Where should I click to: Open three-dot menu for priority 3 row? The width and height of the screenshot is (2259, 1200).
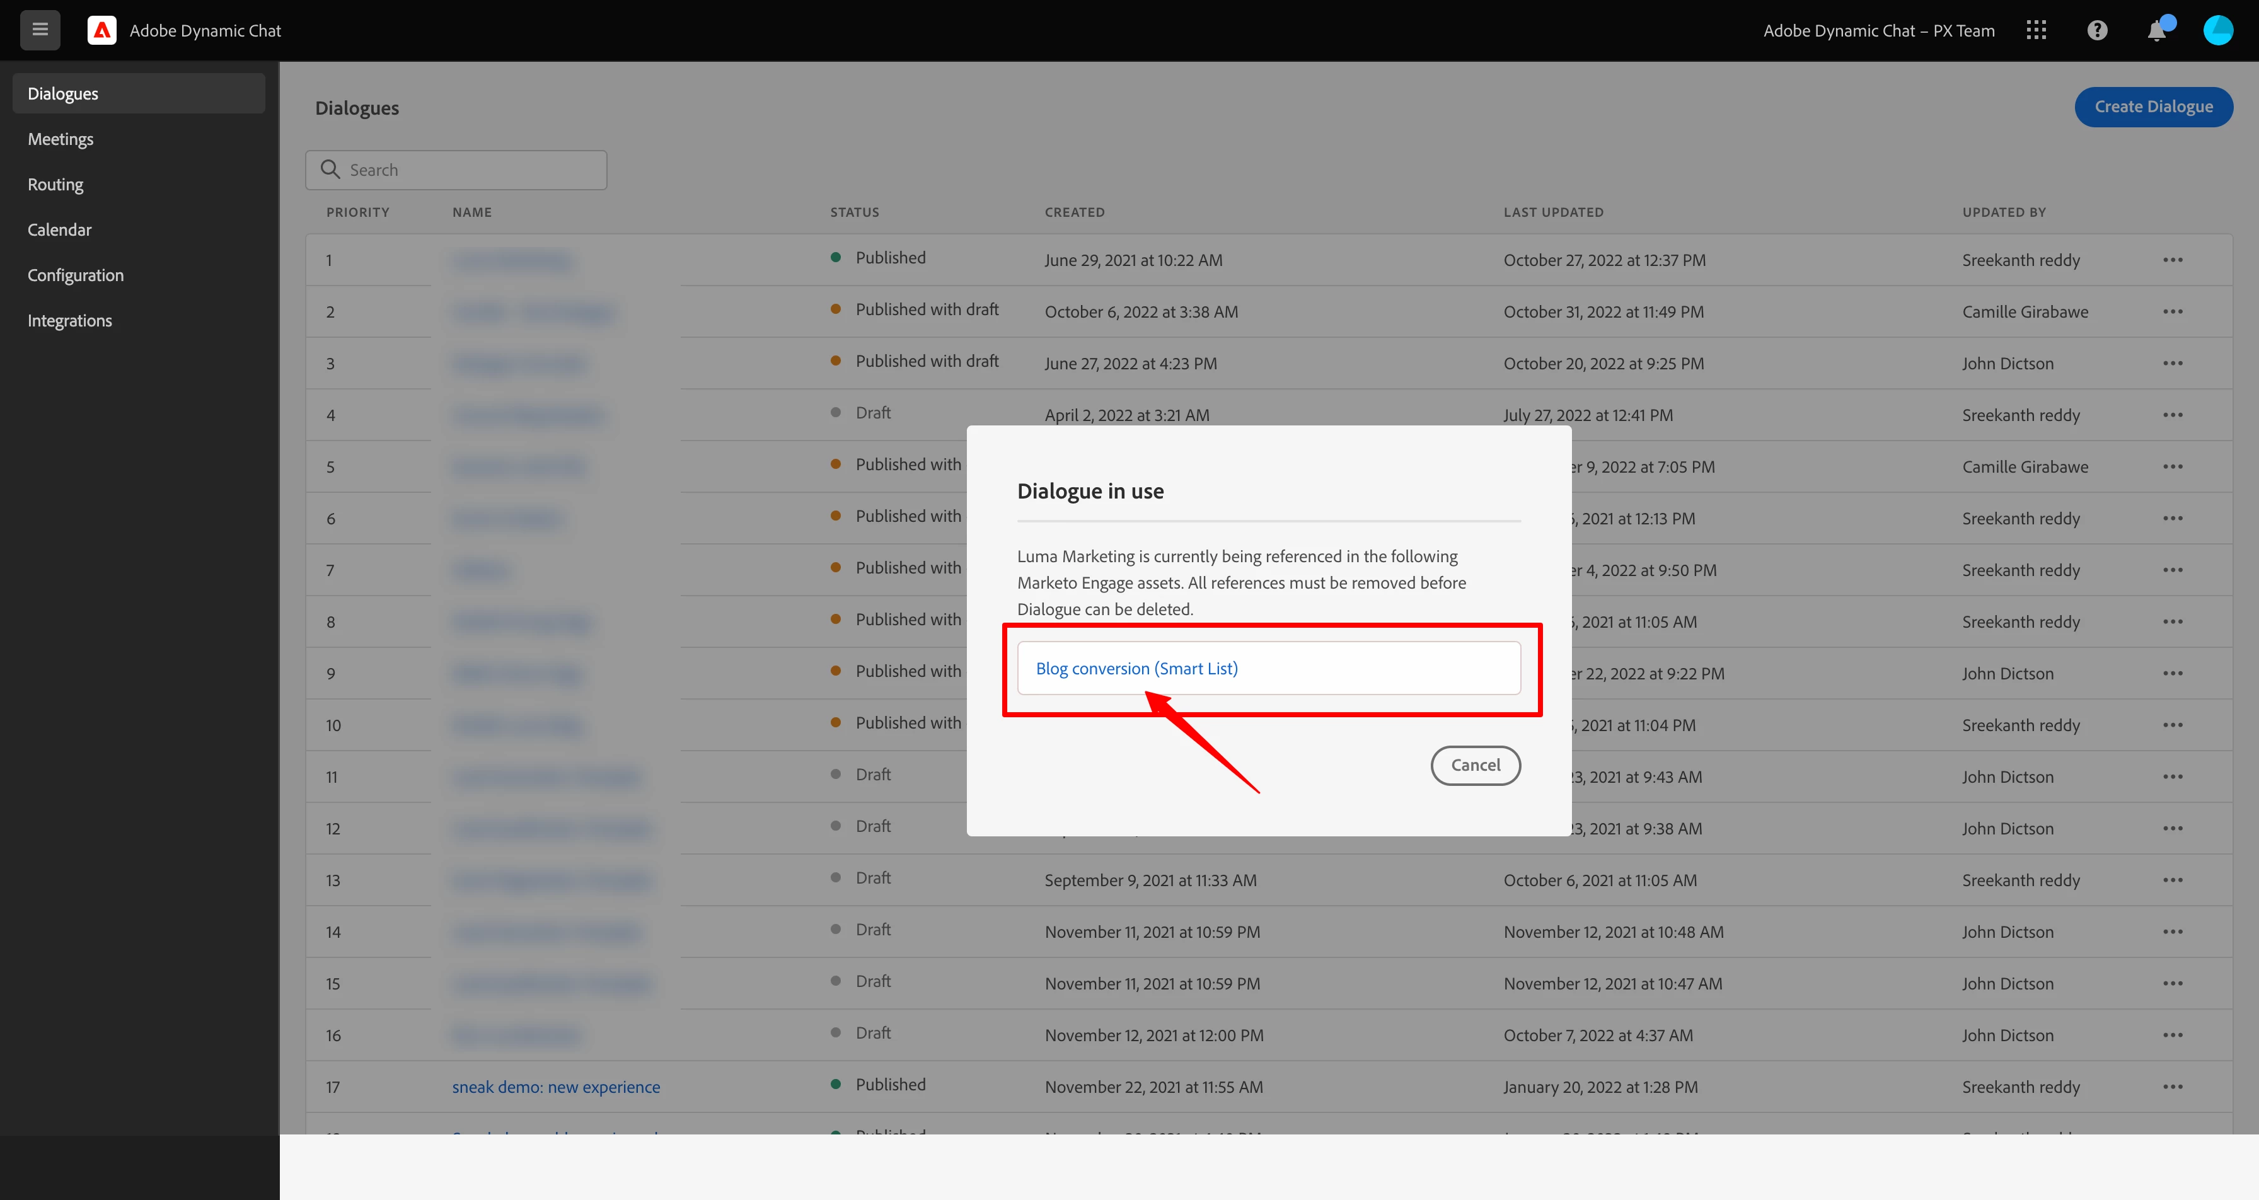coord(2172,363)
